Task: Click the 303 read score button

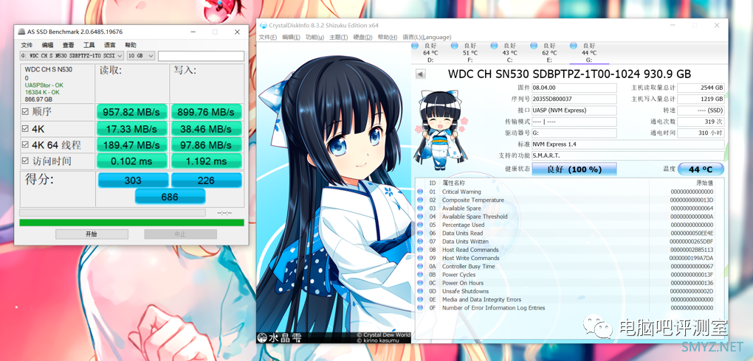Action: (133, 180)
